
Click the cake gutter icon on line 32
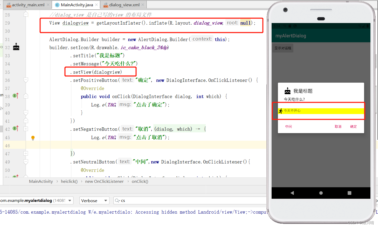click(16, 47)
